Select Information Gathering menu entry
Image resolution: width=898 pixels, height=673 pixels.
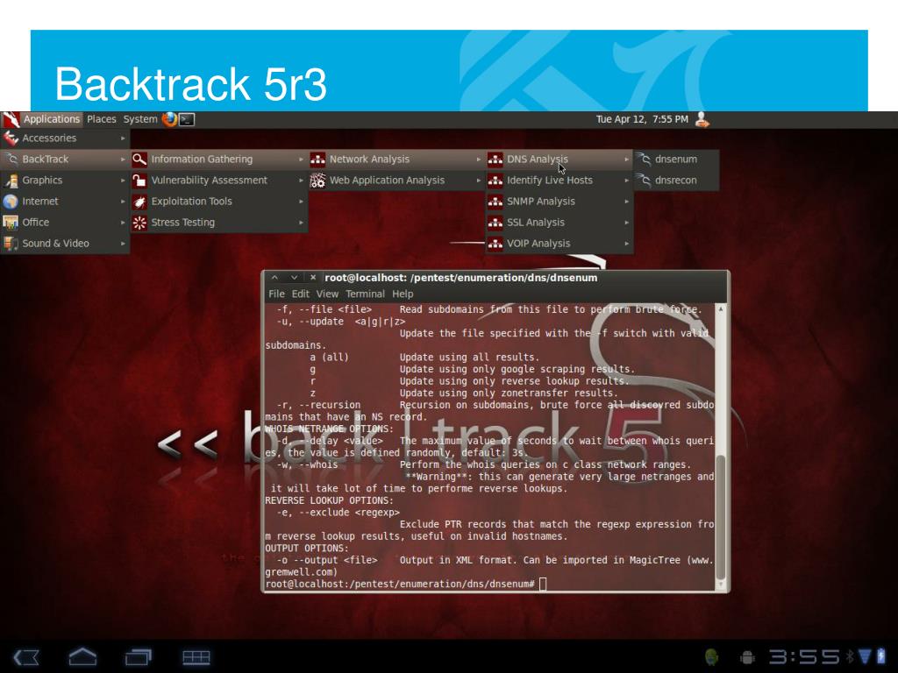(218, 159)
